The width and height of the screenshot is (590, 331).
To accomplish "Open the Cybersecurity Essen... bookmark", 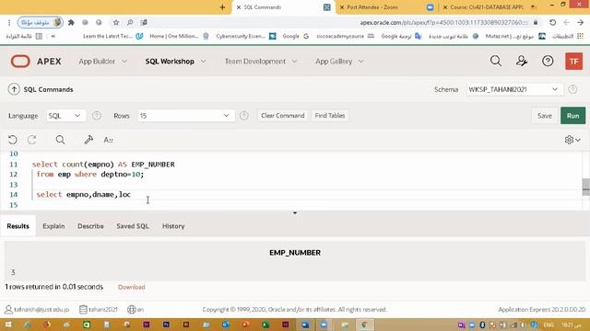I will [246, 36].
